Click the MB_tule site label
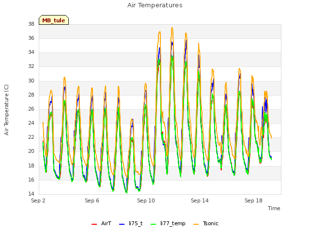Viewport: 310px width, 233px height. coord(54,20)
